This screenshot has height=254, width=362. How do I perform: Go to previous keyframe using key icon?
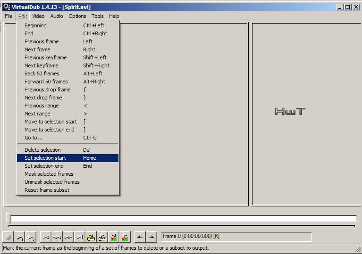point(91,237)
